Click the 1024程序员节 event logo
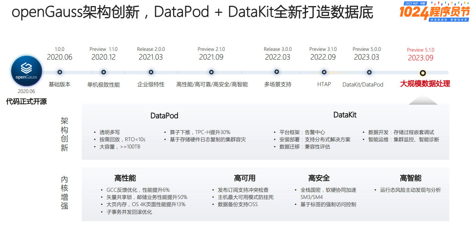Screen dimensions: 476x230 (x=434, y=11)
